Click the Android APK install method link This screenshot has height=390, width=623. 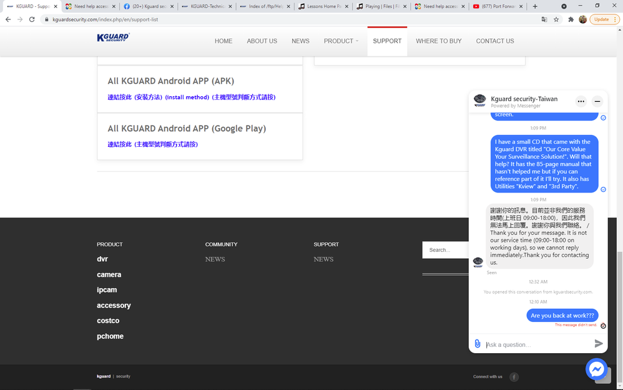[191, 97]
